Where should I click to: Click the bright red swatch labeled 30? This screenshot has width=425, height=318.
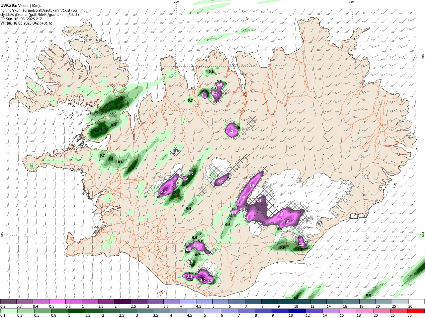tap(416, 311)
